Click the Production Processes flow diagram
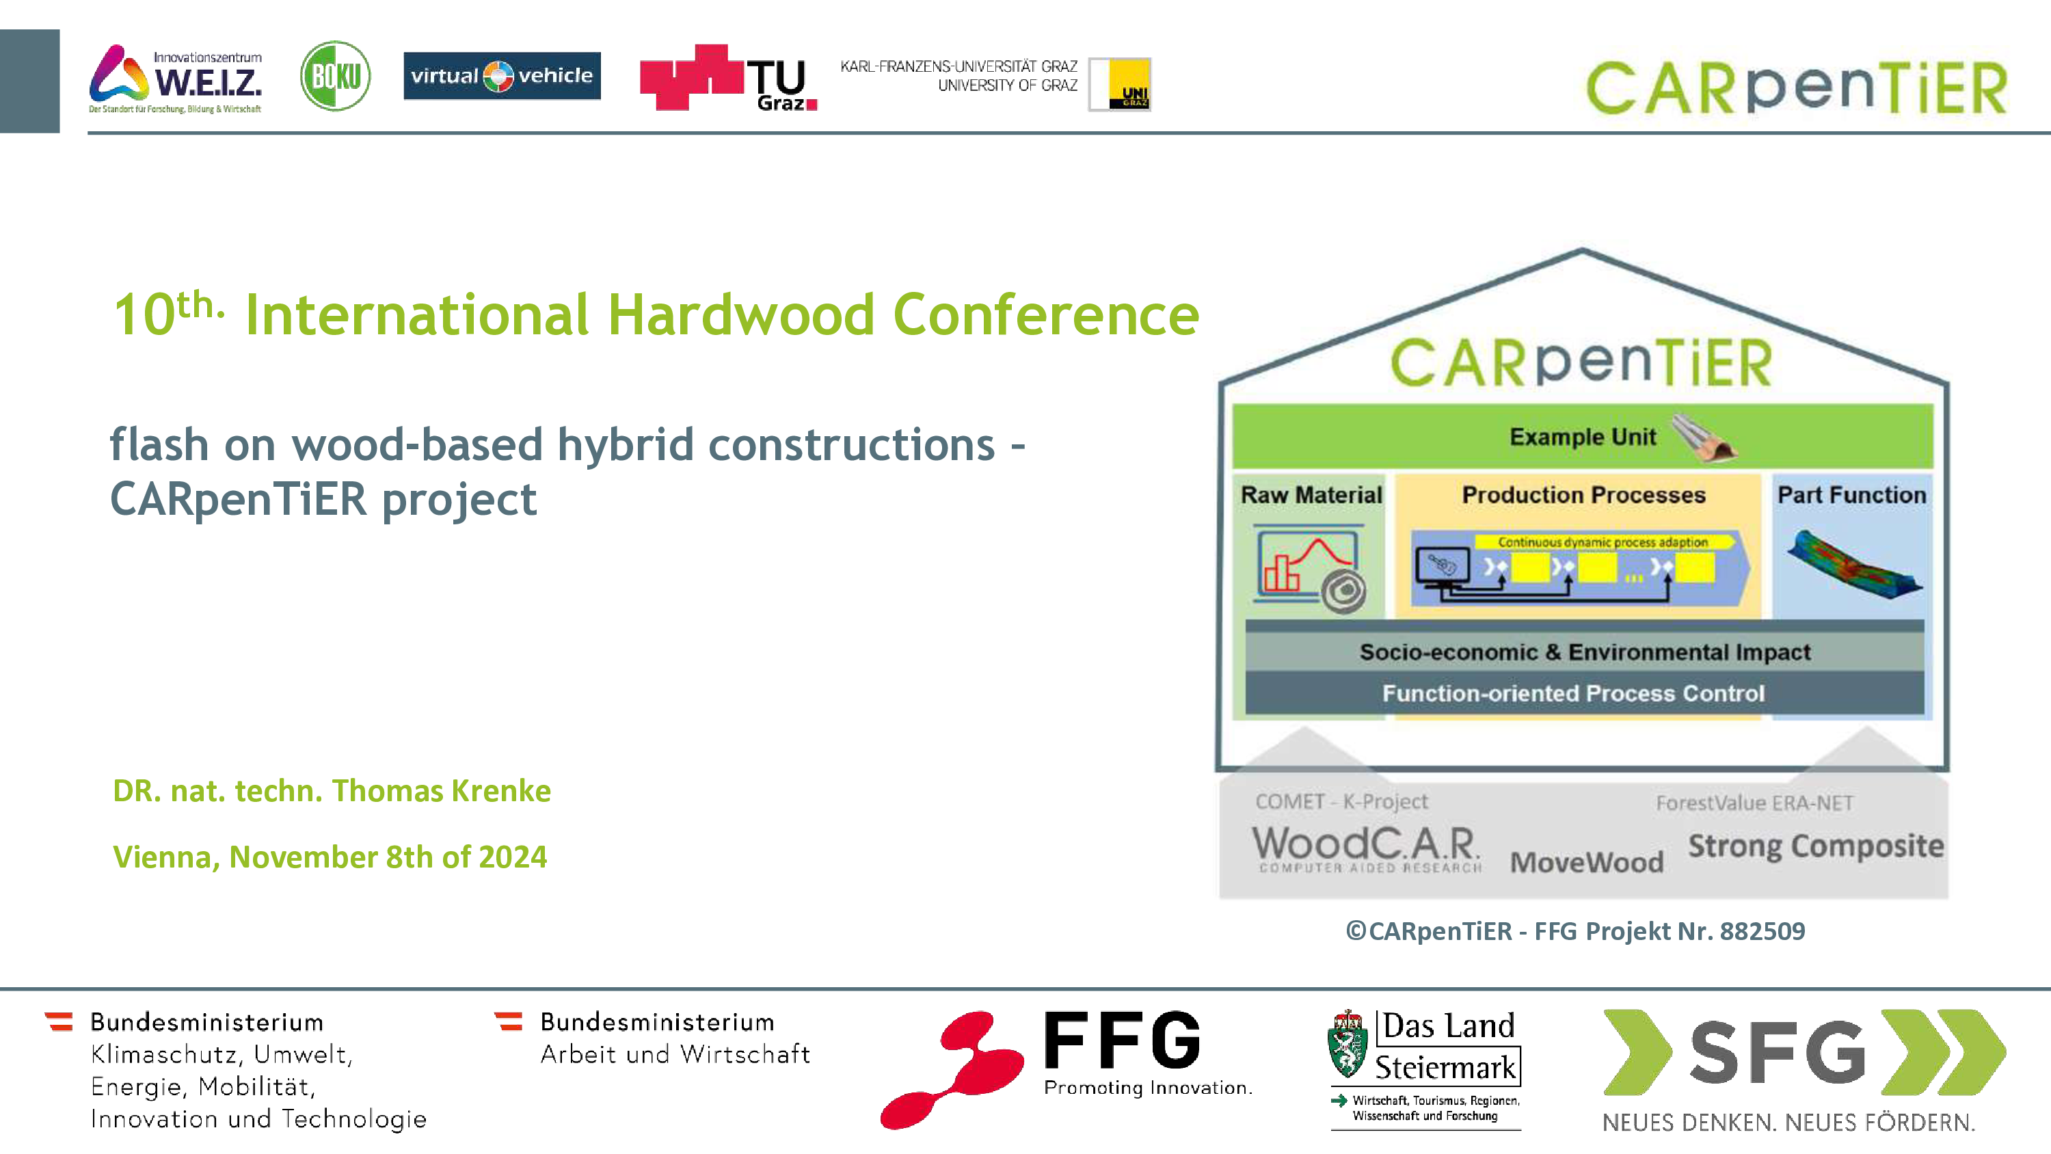This screenshot has height=1154, width=2051. tap(1581, 569)
